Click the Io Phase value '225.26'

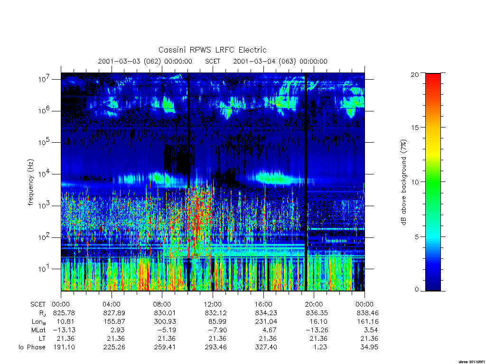114,347
